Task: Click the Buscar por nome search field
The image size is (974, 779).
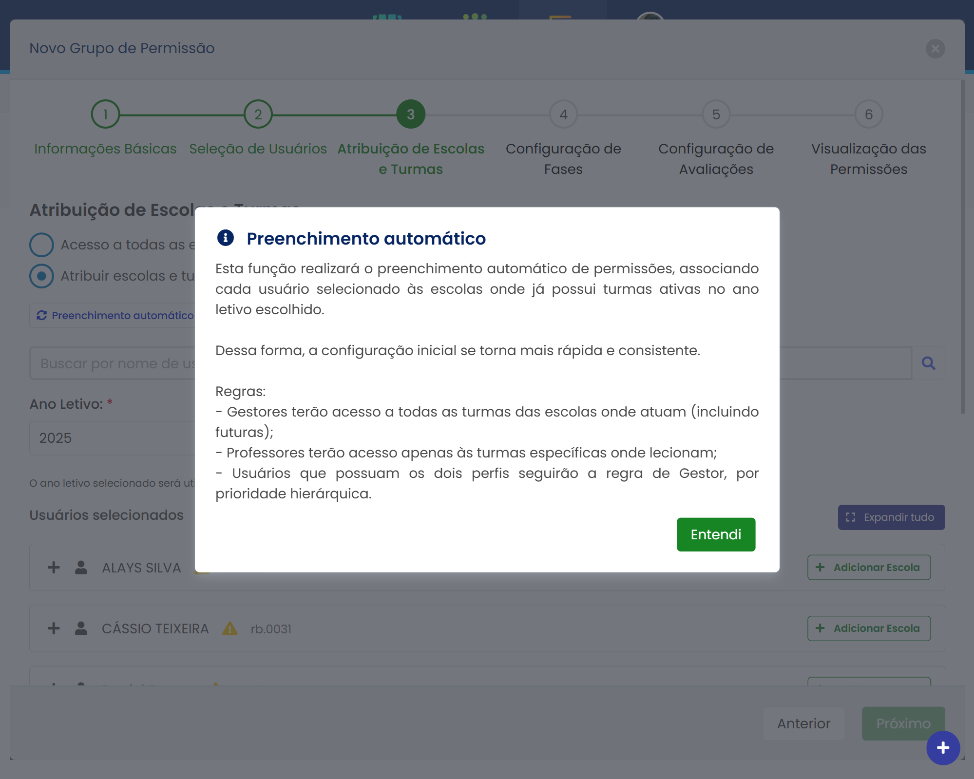Action: pyautogui.click(x=112, y=363)
